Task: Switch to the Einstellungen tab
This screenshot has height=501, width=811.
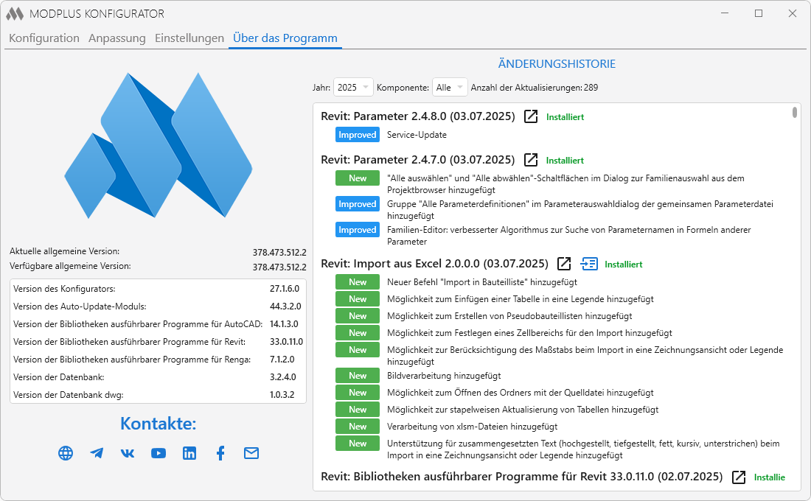Action: [189, 38]
